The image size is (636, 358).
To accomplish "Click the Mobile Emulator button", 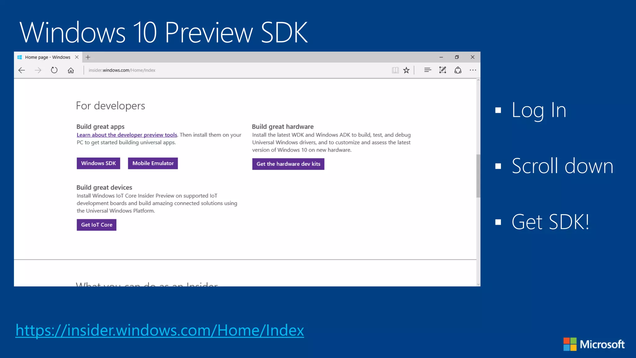I will (x=153, y=163).
